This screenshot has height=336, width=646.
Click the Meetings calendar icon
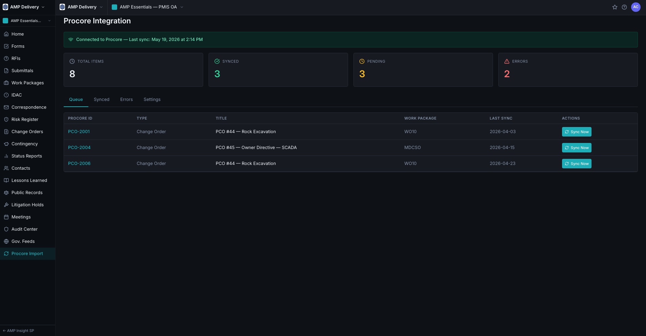pos(6,217)
